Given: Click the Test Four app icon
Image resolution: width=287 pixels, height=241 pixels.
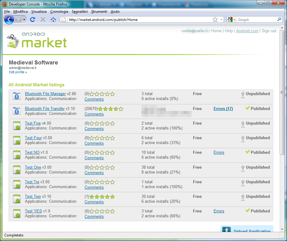Looking at the screenshot, I should click(x=17, y=140).
